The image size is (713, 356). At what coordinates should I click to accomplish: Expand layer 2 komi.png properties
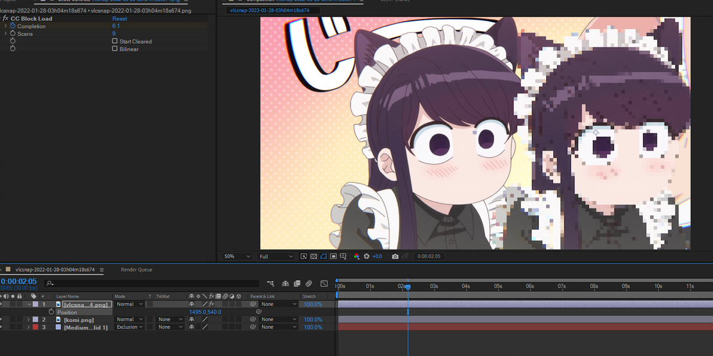[x=28, y=320]
